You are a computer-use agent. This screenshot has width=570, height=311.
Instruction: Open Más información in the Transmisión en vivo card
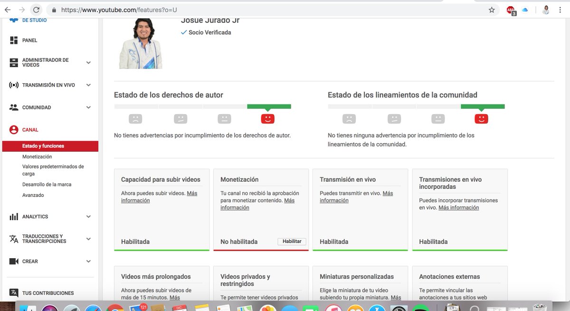pos(356,197)
